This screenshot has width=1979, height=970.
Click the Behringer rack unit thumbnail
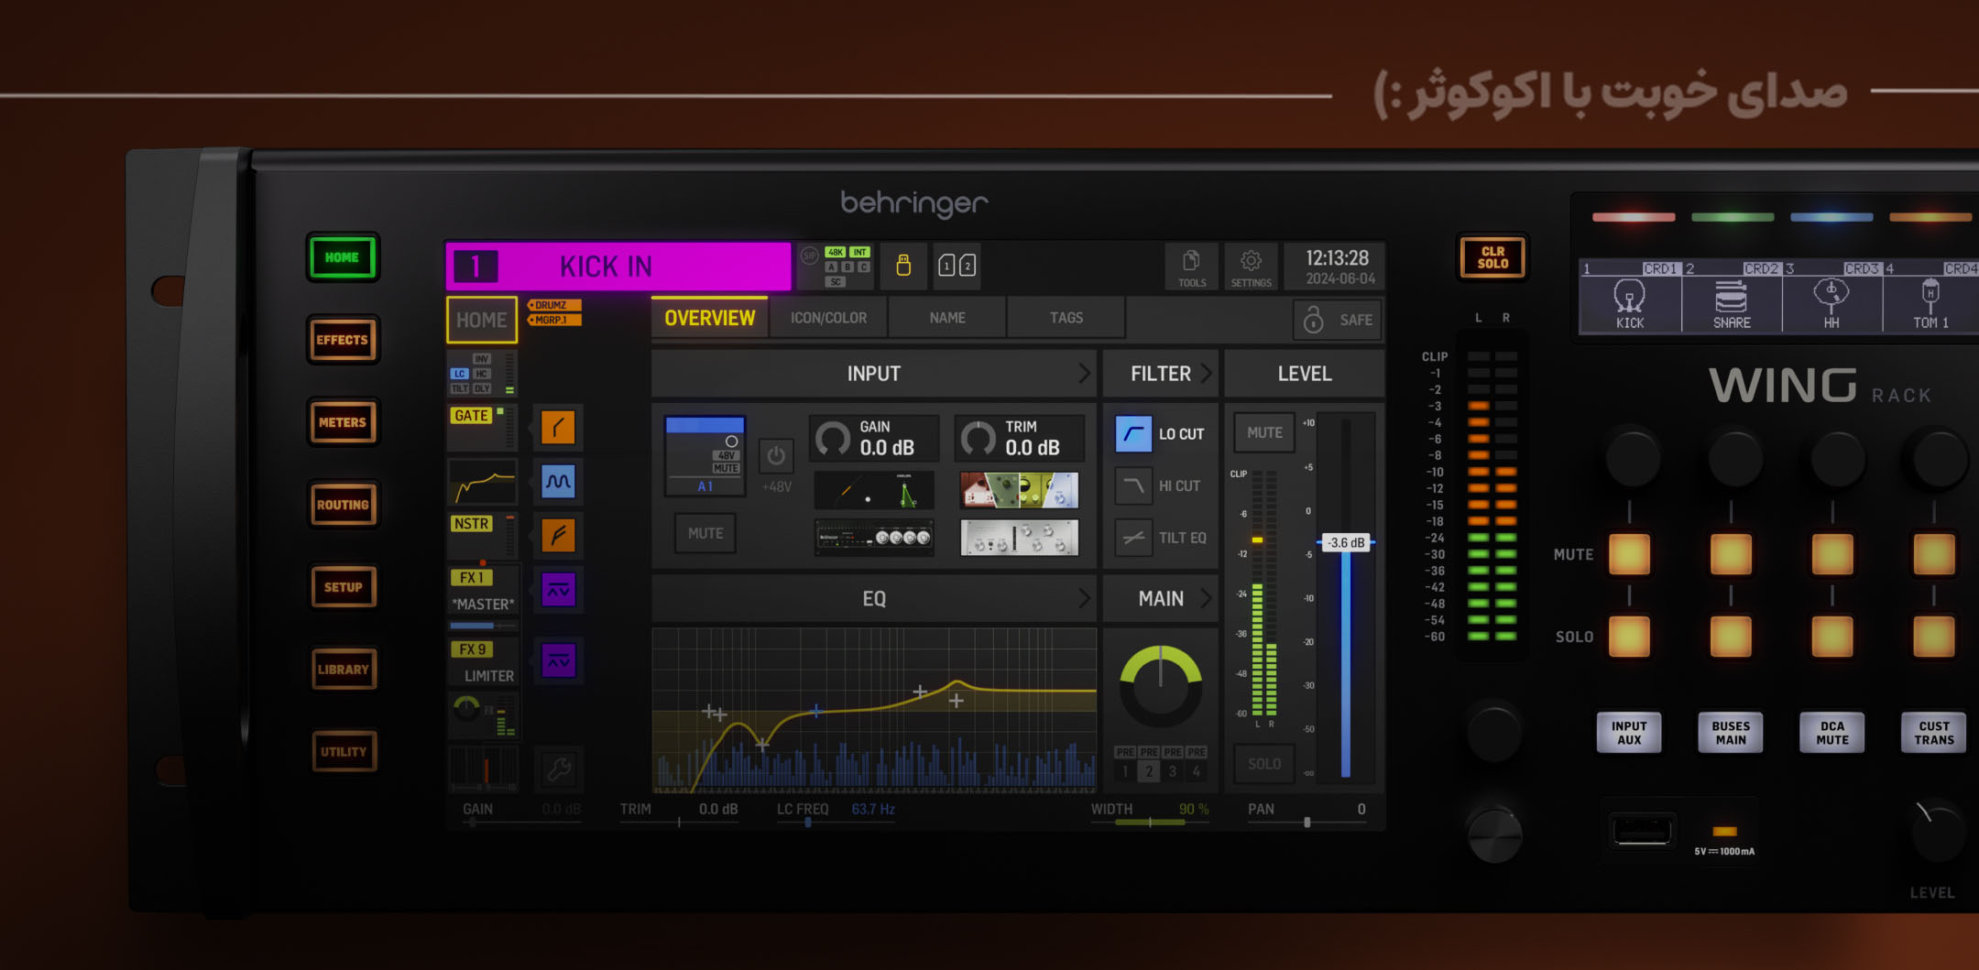coord(874,538)
